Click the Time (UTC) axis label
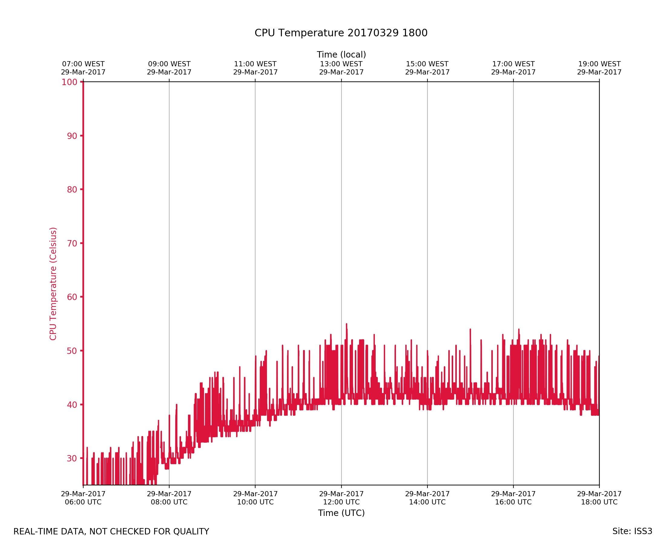The width and height of the screenshot is (666, 545). (341, 513)
